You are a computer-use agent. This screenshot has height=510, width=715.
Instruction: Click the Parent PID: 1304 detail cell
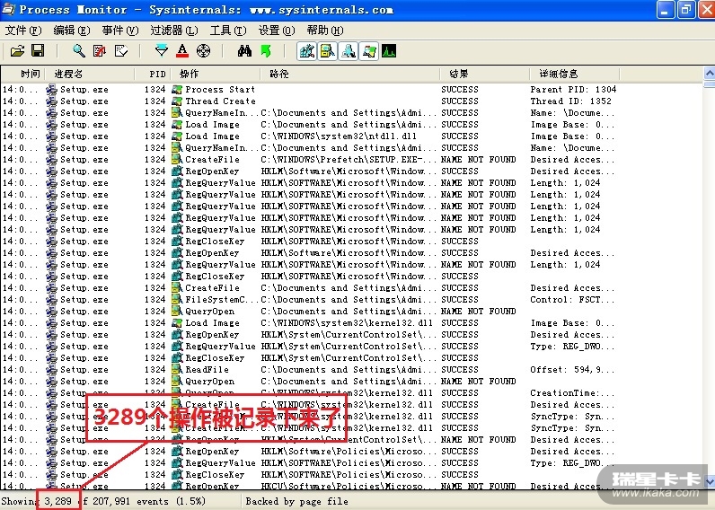click(573, 89)
